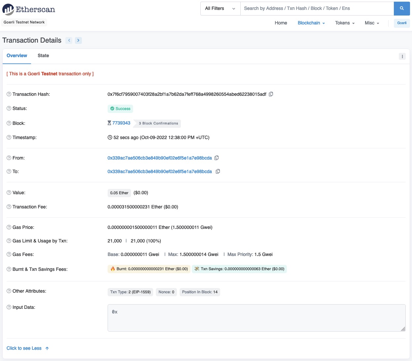Open the From address link

point(160,158)
